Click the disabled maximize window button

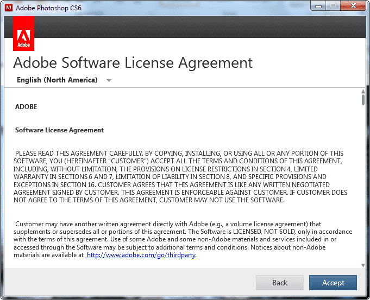[x=333, y=6]
